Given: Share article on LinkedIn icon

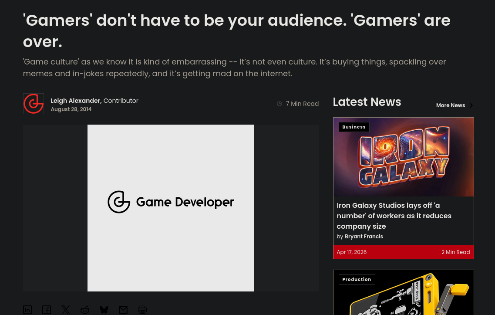Looking at the screenshot, I should (27, 310).
